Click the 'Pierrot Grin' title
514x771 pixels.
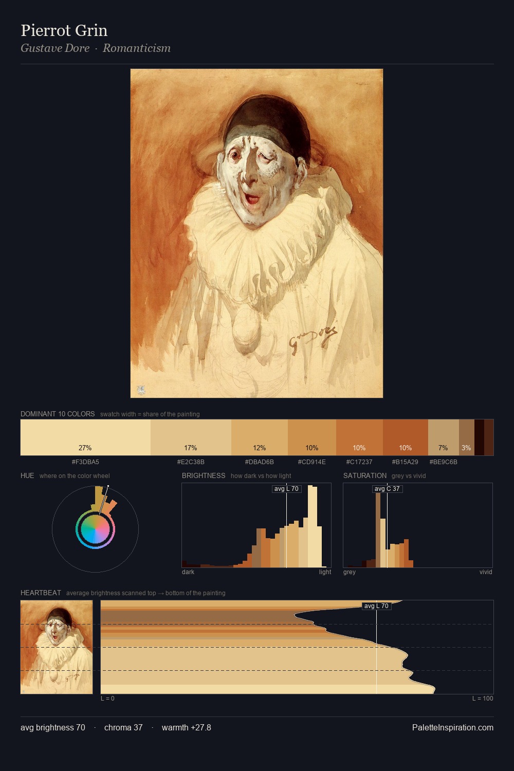click(64, 30)
